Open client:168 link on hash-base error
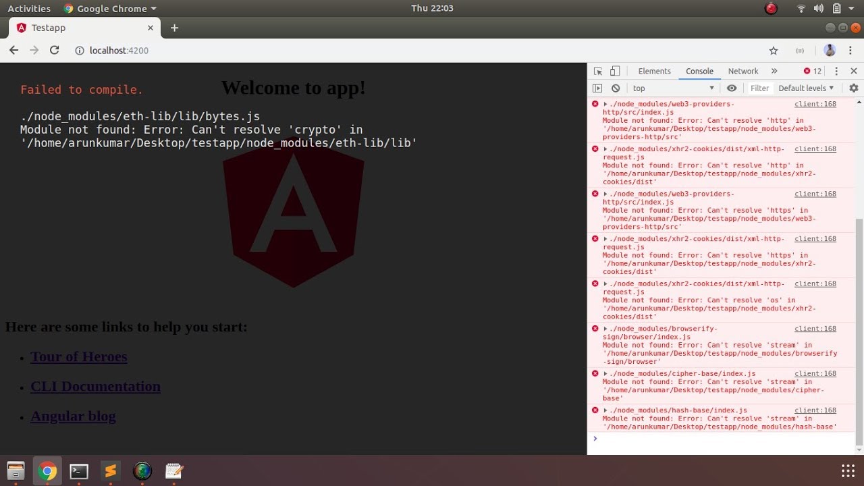The image size is (864, 486). click(x=815, y=410)
